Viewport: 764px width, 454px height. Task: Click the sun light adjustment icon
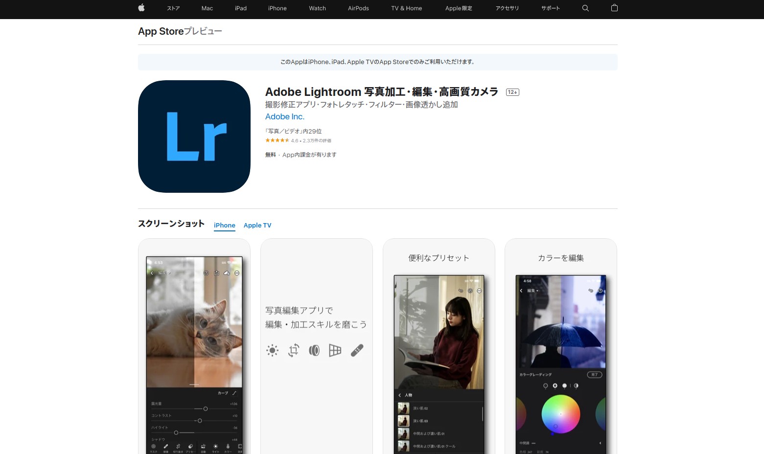click(273, 350)
